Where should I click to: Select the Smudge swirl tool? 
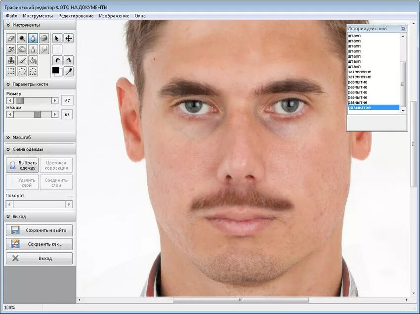22,49
